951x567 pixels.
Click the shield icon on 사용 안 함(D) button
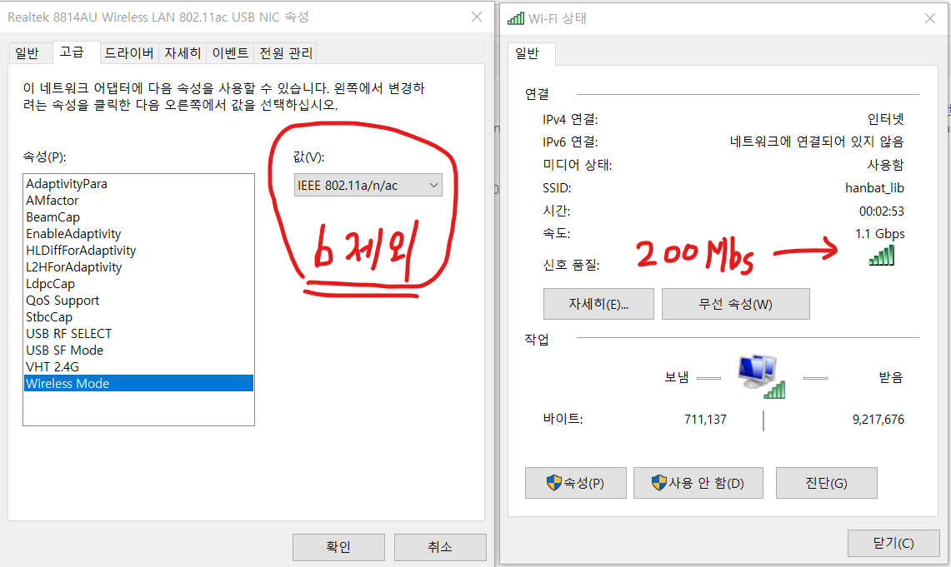click(x=658, y=483)
